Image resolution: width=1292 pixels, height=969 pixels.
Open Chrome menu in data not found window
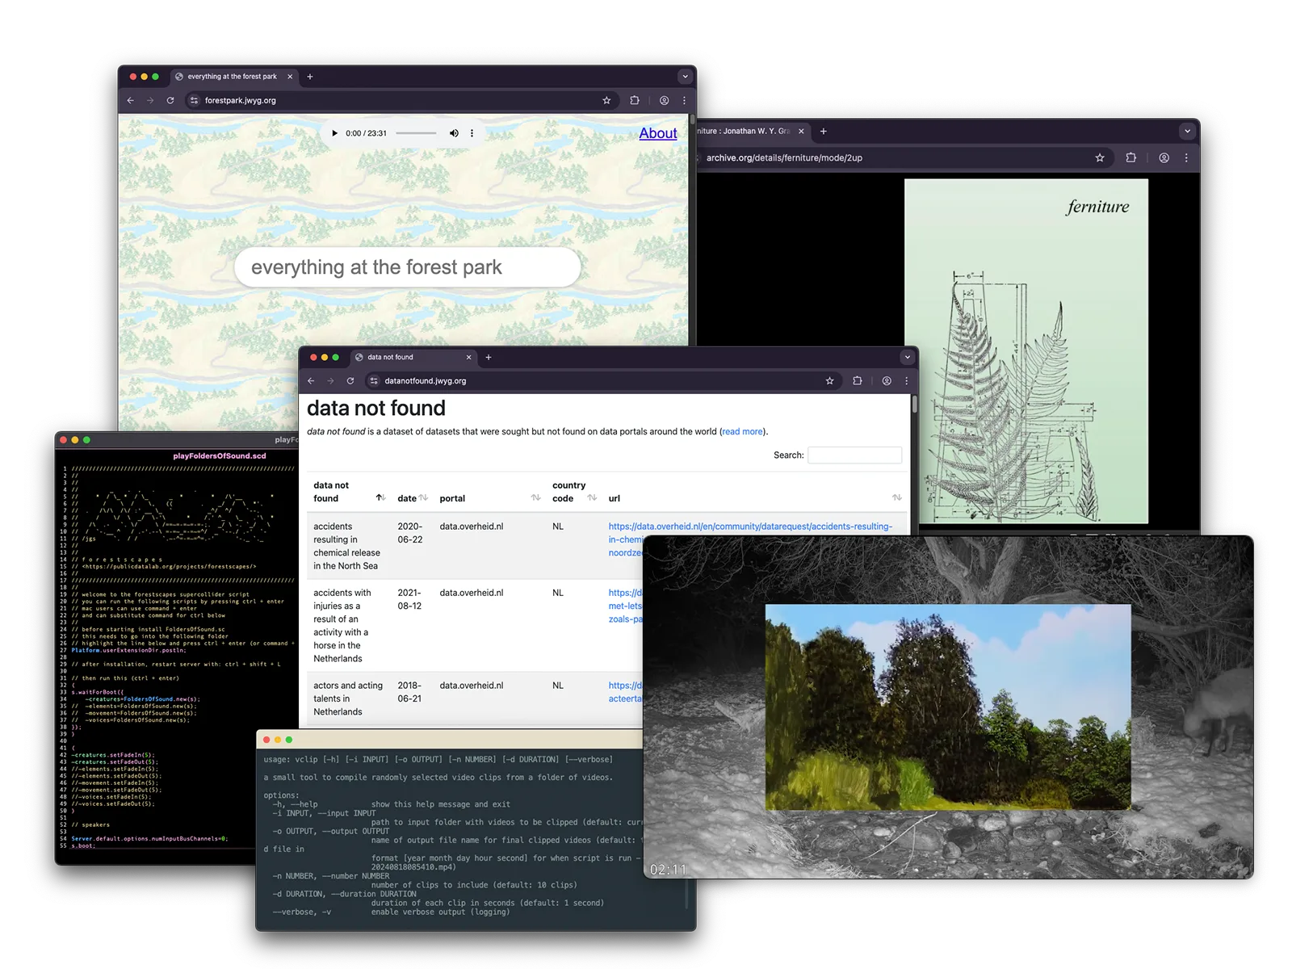906,381
